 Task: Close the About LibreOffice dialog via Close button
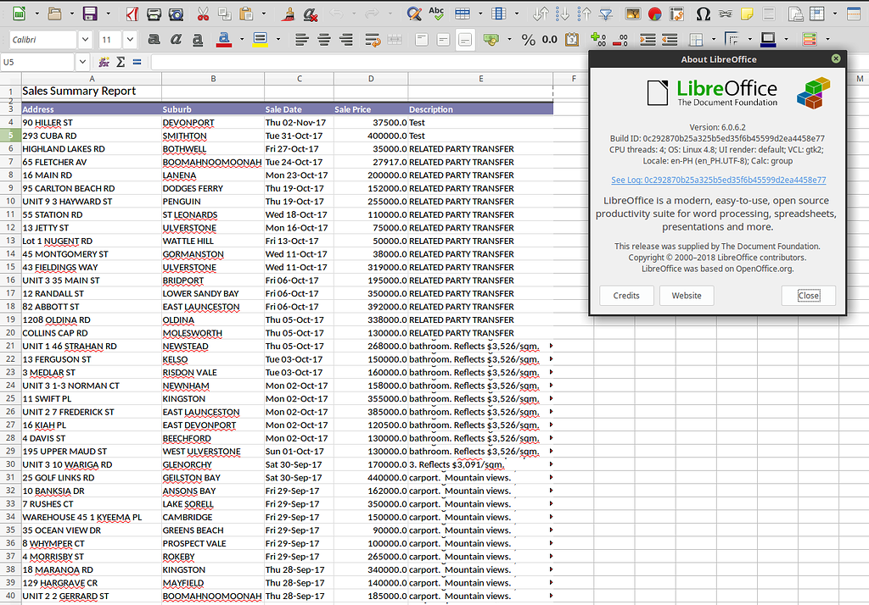[x=808, y=296]
